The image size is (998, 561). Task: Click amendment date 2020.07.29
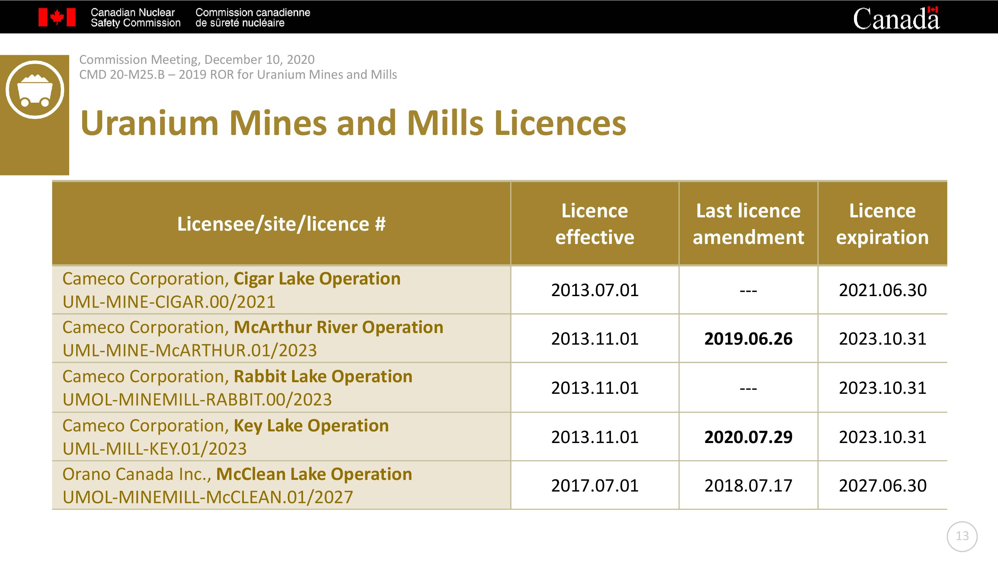point(748,437)
